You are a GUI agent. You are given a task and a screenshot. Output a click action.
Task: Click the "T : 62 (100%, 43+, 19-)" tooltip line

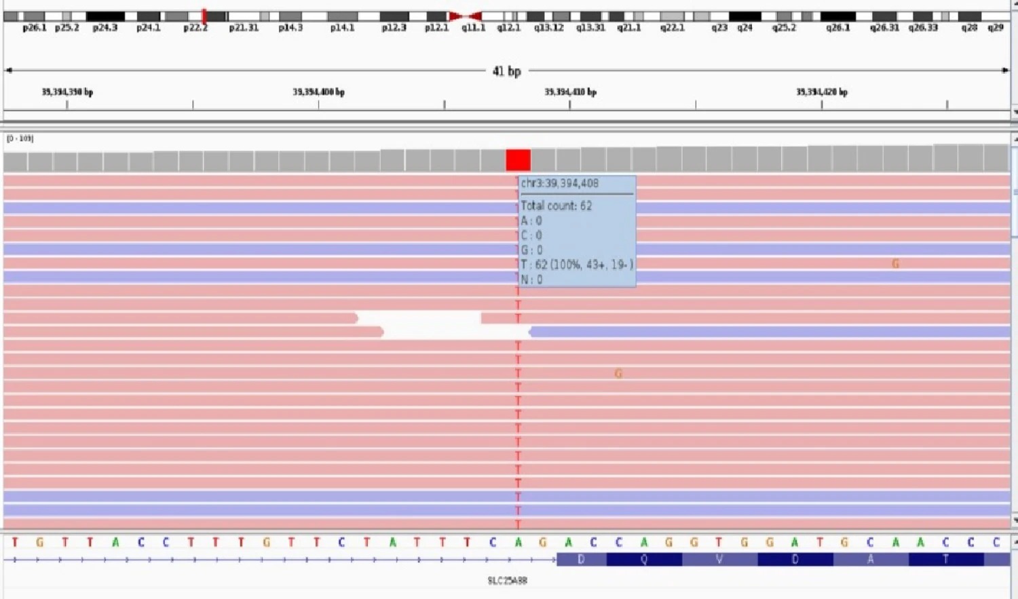(577, 265)
